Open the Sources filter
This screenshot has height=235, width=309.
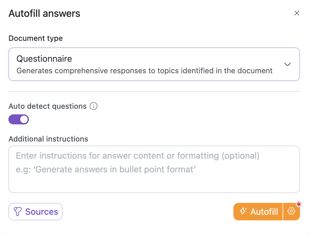pos(35,212)
